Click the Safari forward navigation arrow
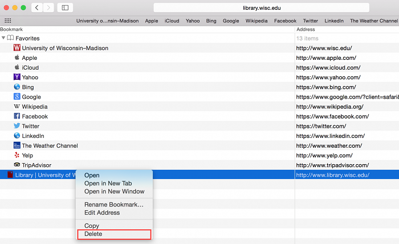 click(48, 7)
